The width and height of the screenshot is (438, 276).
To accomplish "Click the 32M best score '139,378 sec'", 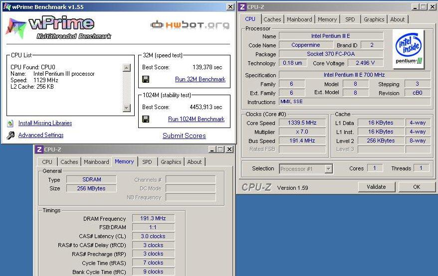I will coord(207,67).
